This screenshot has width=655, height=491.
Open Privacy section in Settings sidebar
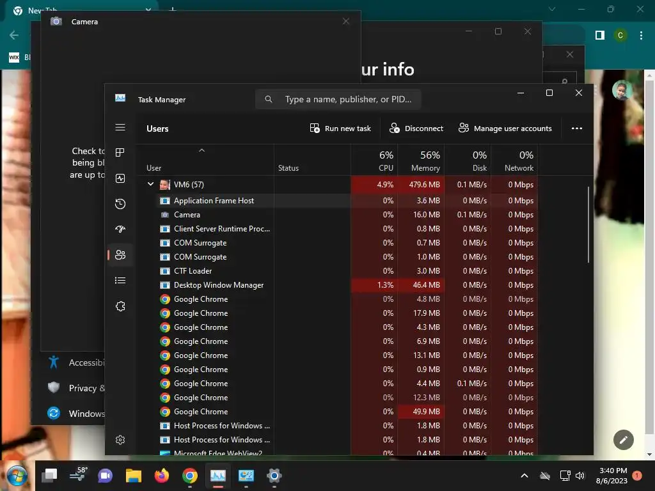75,388
